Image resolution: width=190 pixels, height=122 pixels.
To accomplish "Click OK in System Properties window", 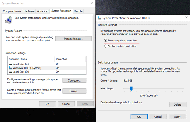I will click(47, 104).
